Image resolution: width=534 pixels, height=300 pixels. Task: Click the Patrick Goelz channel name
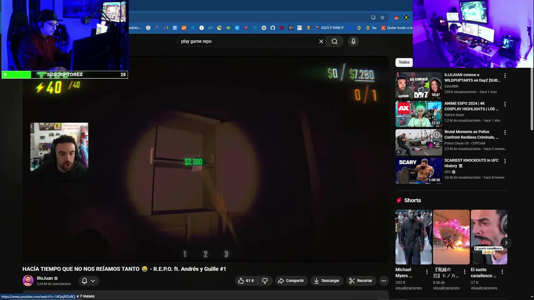[454, 115]
